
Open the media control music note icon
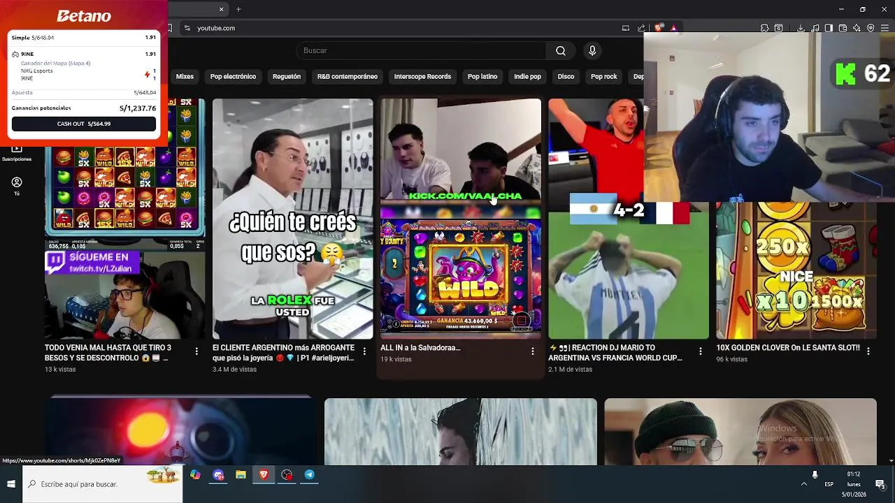[x=815, y=28]
